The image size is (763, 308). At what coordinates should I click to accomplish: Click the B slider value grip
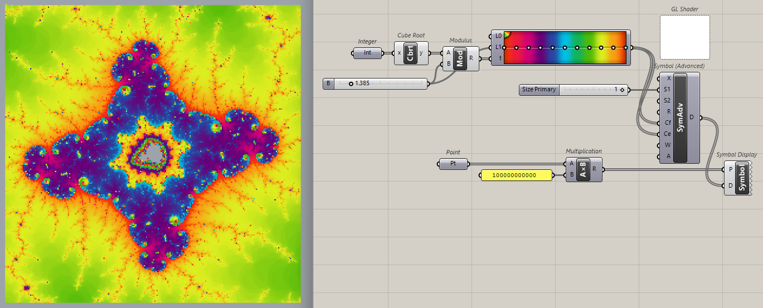(351, 84)
